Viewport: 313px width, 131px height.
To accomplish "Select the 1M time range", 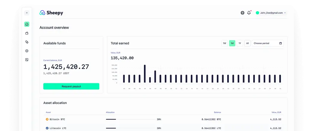I will coord(232,43).
